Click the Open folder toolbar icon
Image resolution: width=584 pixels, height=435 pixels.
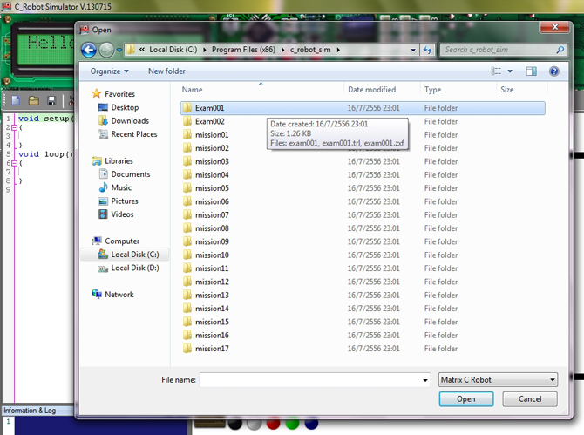[34, 101]
